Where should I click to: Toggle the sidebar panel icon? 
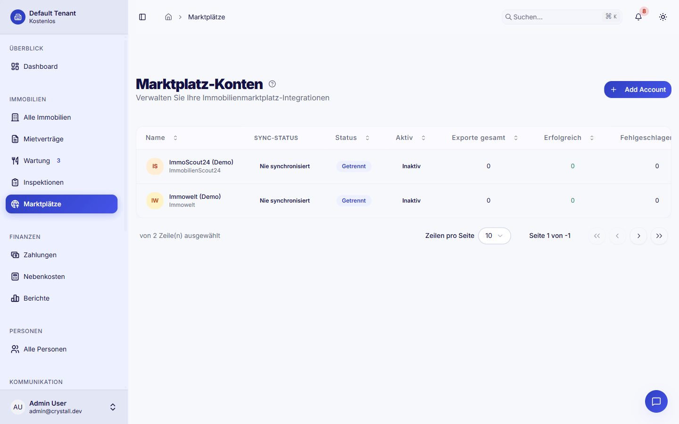[142, 17]
